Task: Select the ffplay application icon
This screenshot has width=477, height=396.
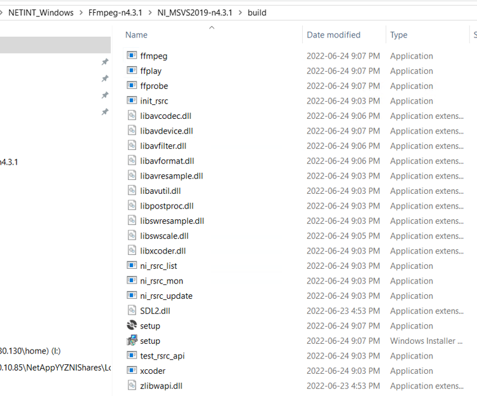Action: click(132, 71)
